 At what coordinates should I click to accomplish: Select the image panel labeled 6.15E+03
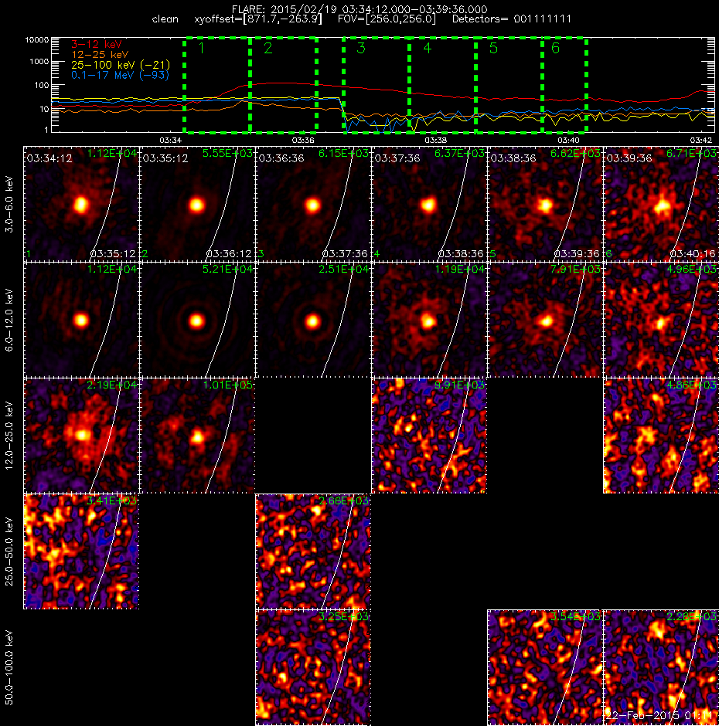click(x=313, y=204)
